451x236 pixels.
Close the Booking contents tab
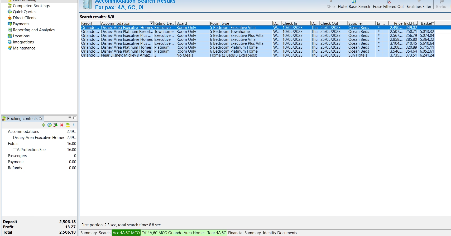(x=41, y=118)
